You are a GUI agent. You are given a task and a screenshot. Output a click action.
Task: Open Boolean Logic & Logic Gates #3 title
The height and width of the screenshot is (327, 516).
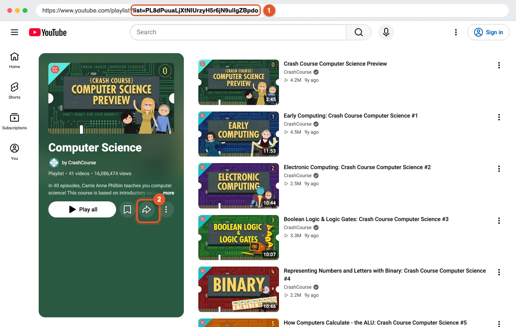pyautogui.click(x=366, y=219)
